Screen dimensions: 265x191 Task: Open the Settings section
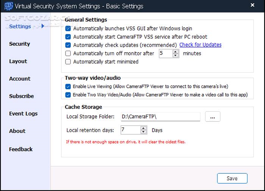coord(20,26)
